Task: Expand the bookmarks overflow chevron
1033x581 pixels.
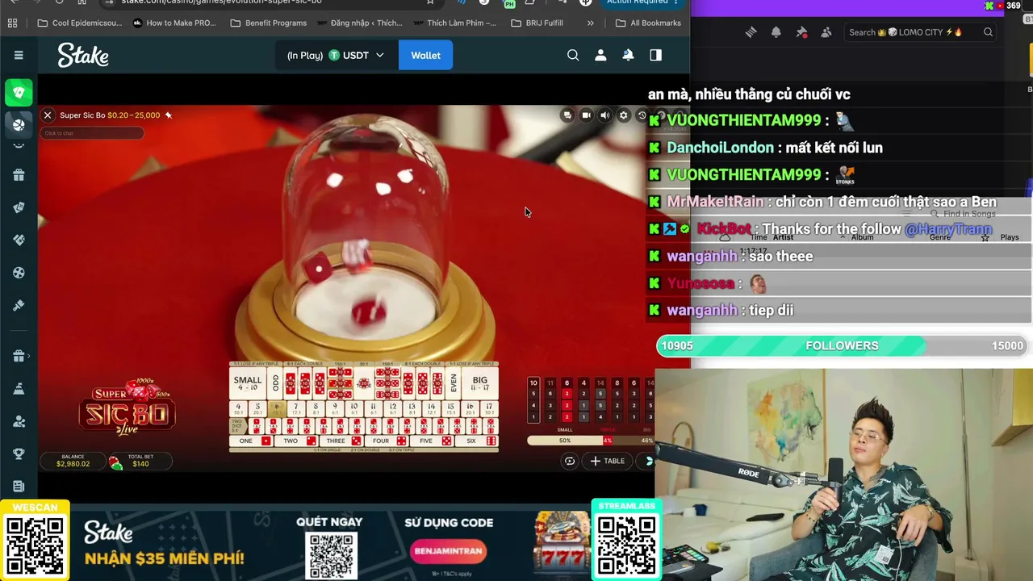Action: click(x=590, y=23)
